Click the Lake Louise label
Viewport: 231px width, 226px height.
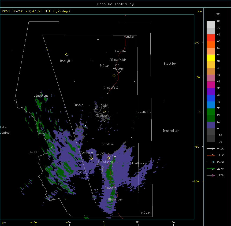pyautogui.click(x=5, y=130)
